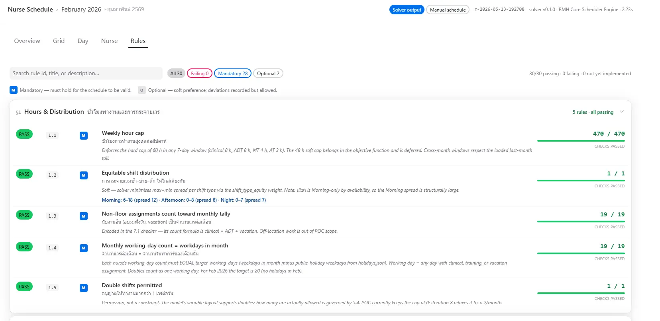
Task: Switch to Manual schedule view
Action: click(x=448, y=10)
